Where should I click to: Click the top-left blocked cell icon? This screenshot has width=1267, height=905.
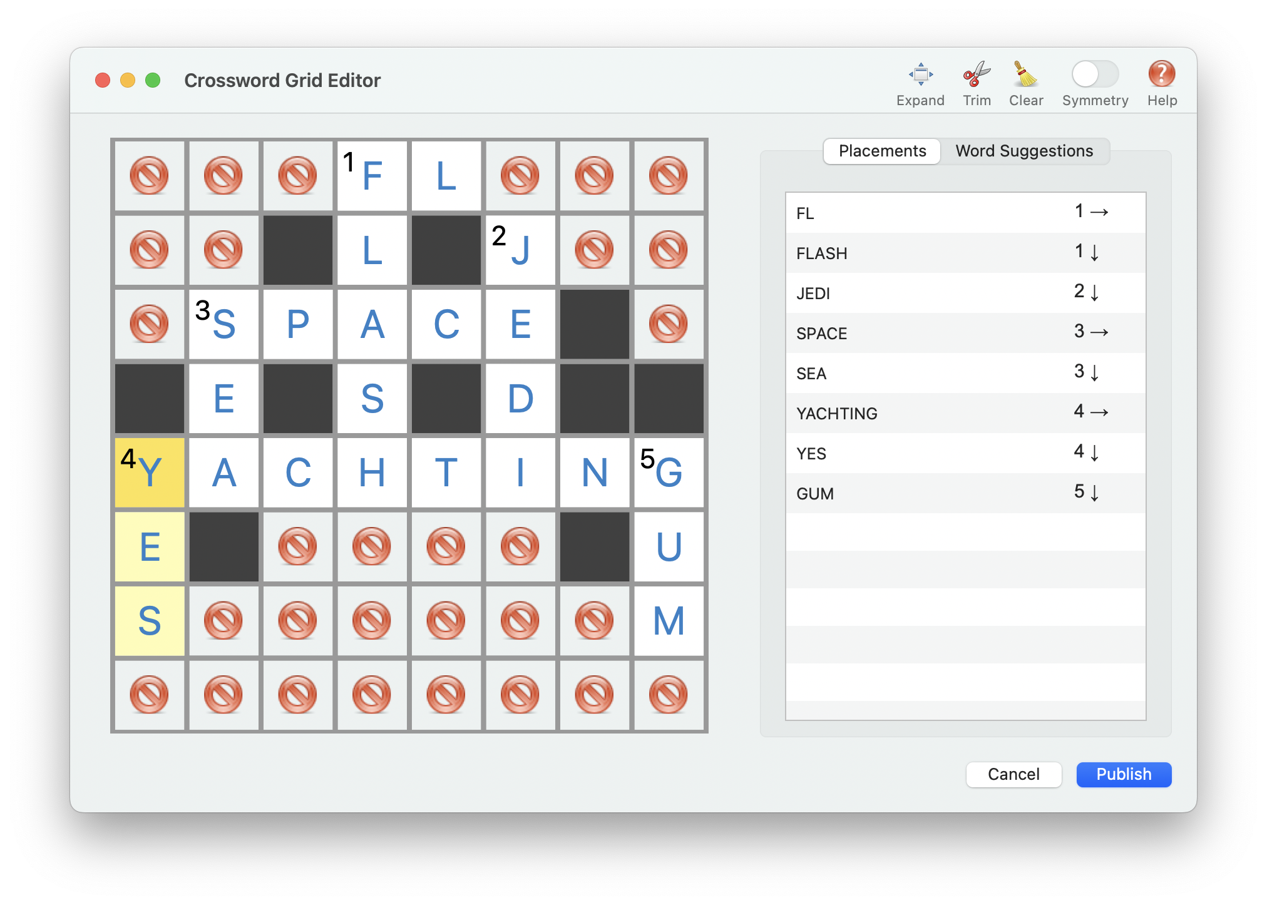click(x=149, y=176)
